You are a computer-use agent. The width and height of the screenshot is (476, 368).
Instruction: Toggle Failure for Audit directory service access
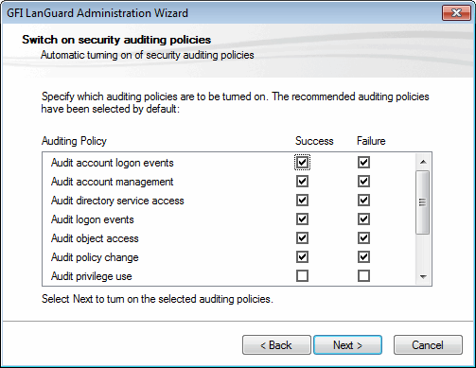pyautogui.click(x=363, y=201)
